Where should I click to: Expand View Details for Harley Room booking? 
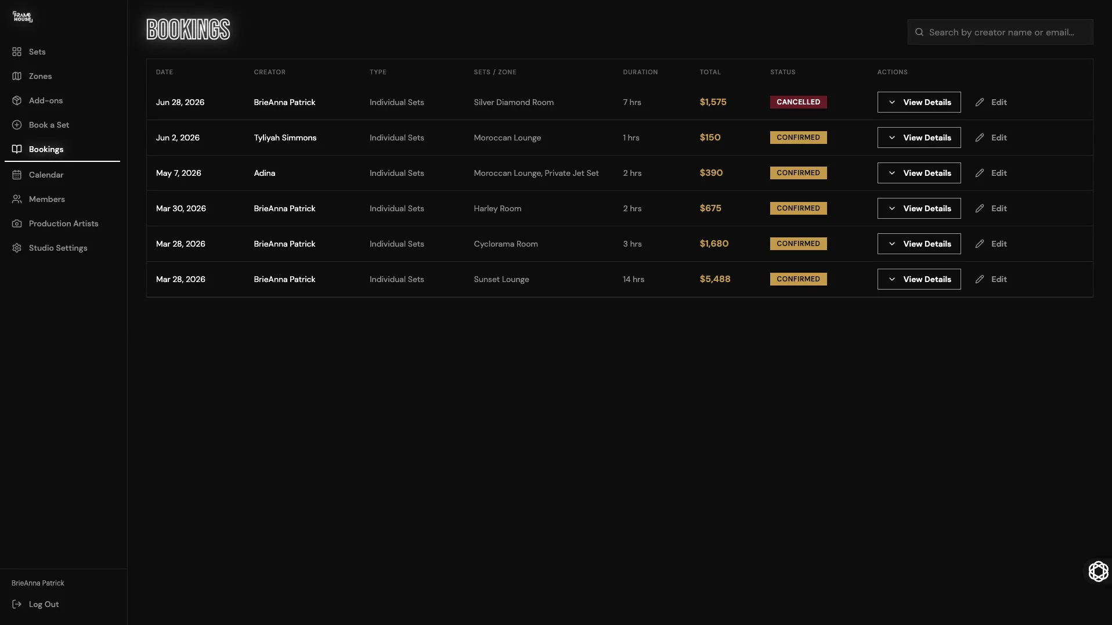[919, 208]
